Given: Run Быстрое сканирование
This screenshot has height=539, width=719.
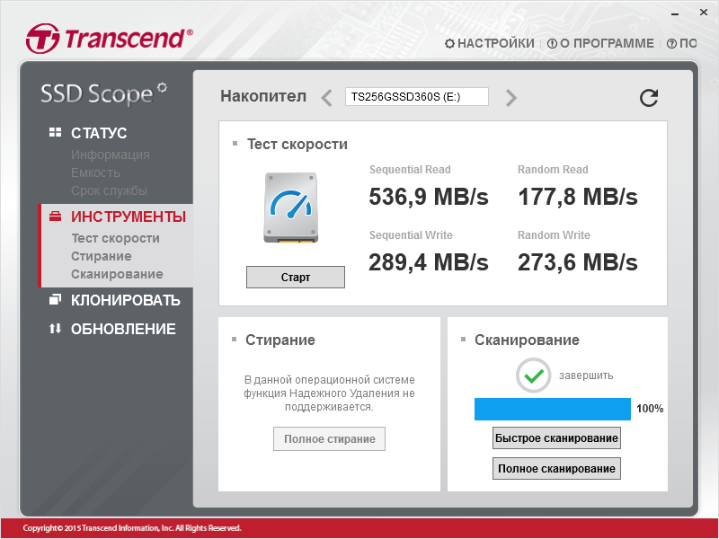Looking at the screenshot, I should click(556, 438).
